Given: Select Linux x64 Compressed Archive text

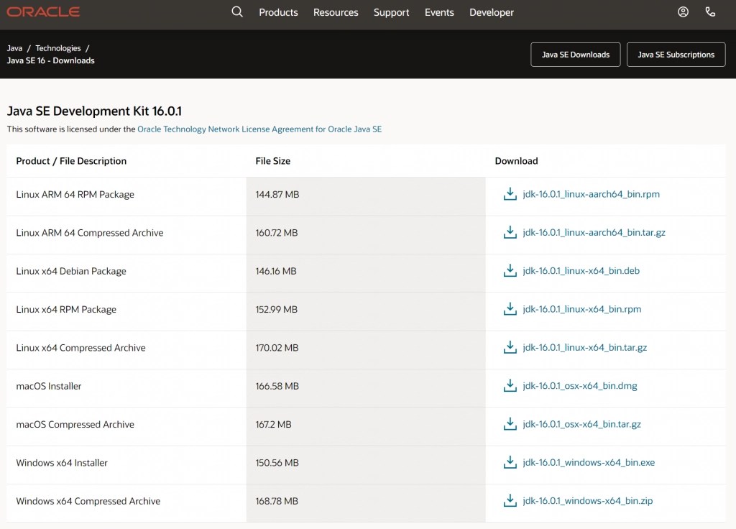Looking at the screenshot, I should pos(80,348).
